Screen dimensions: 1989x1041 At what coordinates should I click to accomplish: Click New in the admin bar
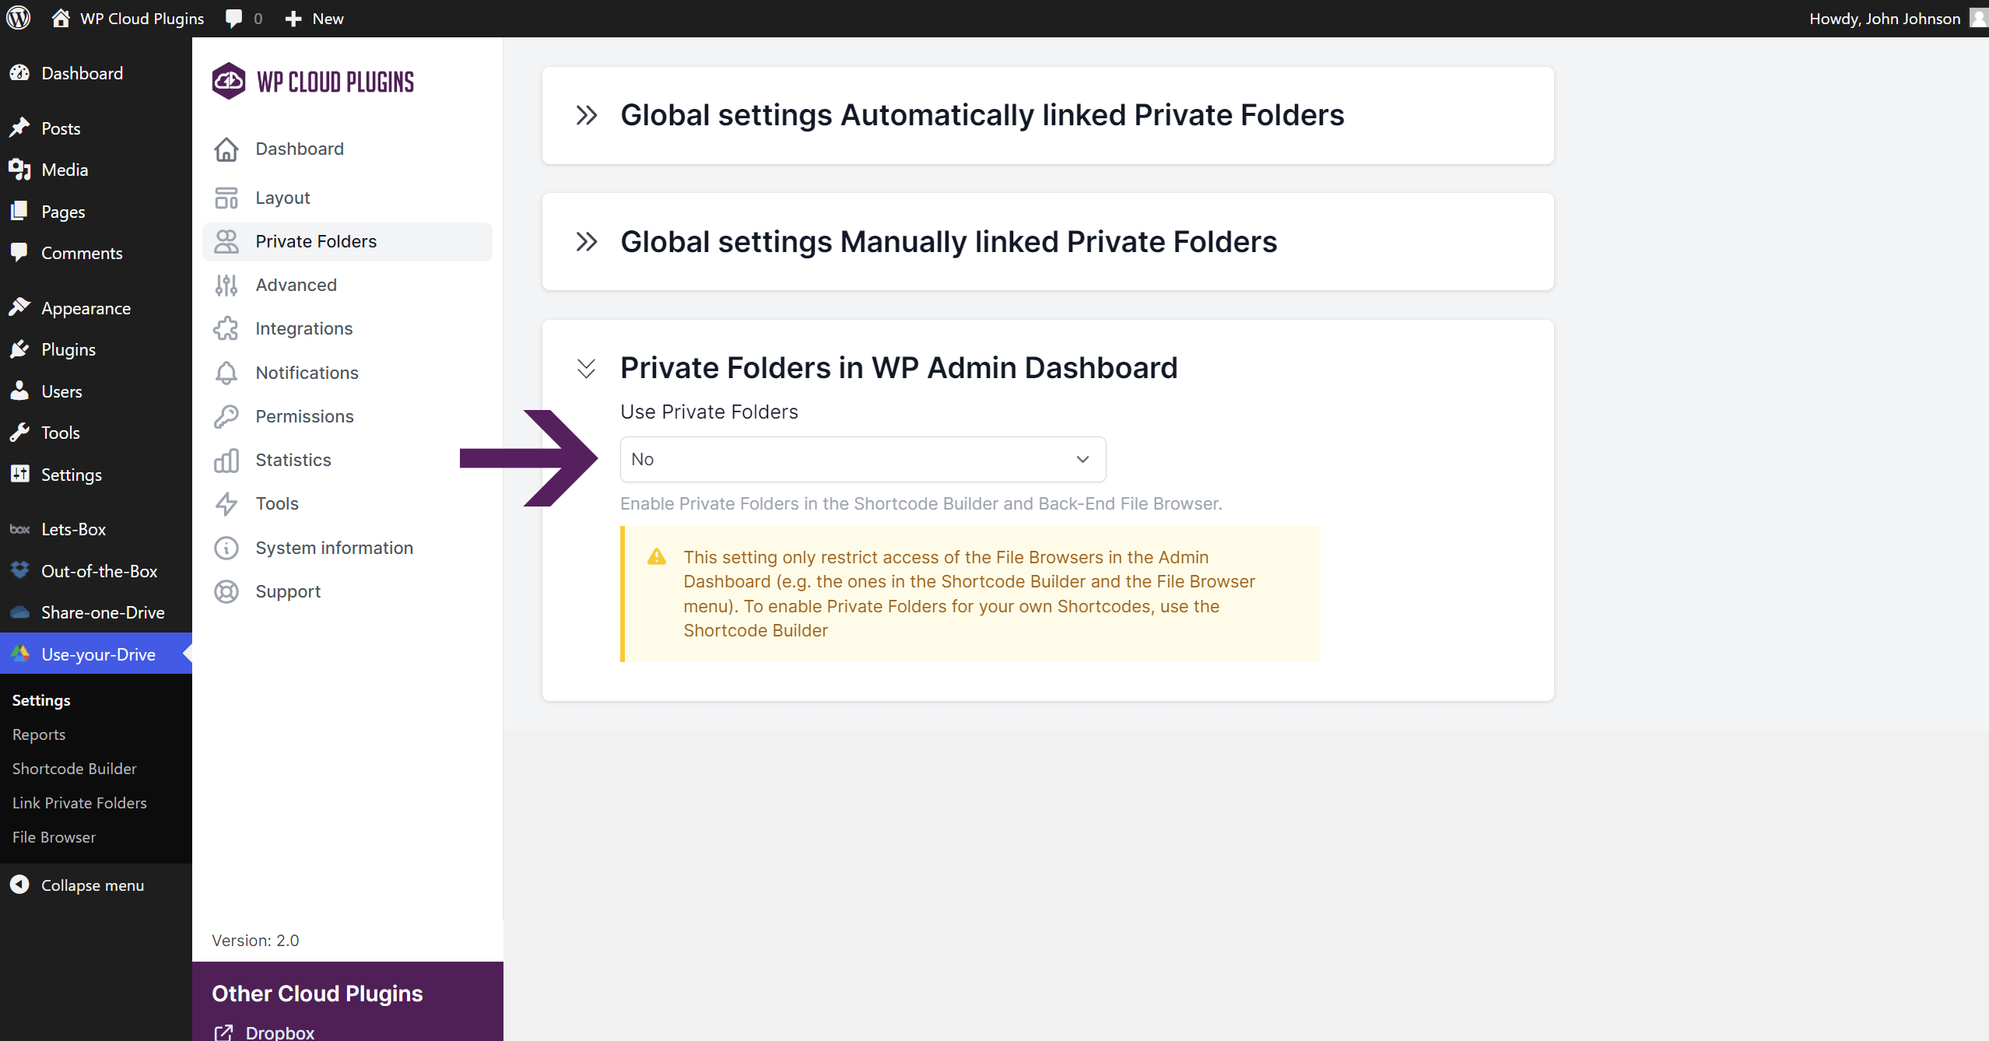[314, 18]
